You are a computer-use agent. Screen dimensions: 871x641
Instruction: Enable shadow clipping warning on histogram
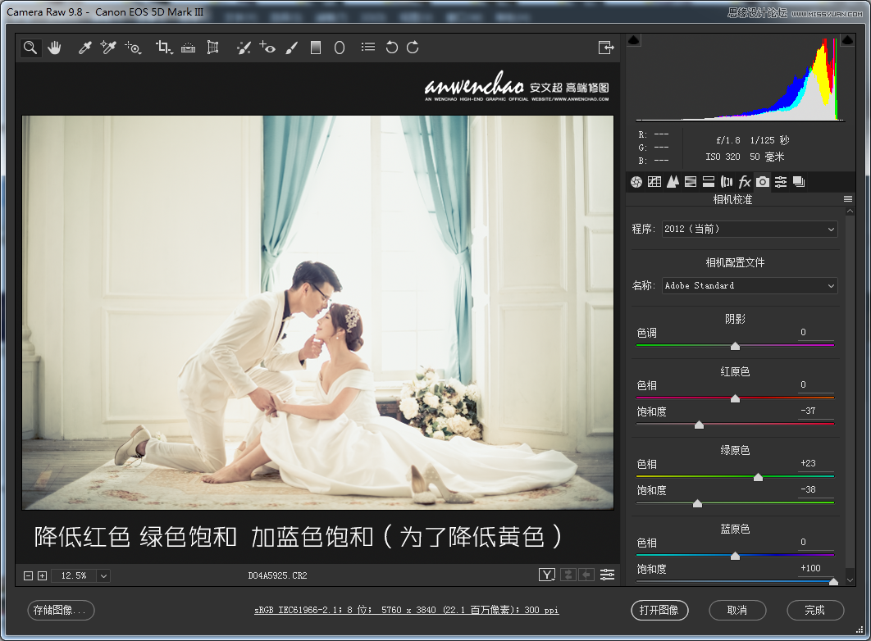point(634,39)
